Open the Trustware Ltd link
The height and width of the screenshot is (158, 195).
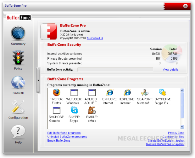click(95, 38)
